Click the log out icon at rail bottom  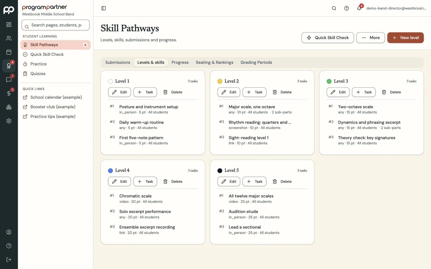[x=9, y=260]
